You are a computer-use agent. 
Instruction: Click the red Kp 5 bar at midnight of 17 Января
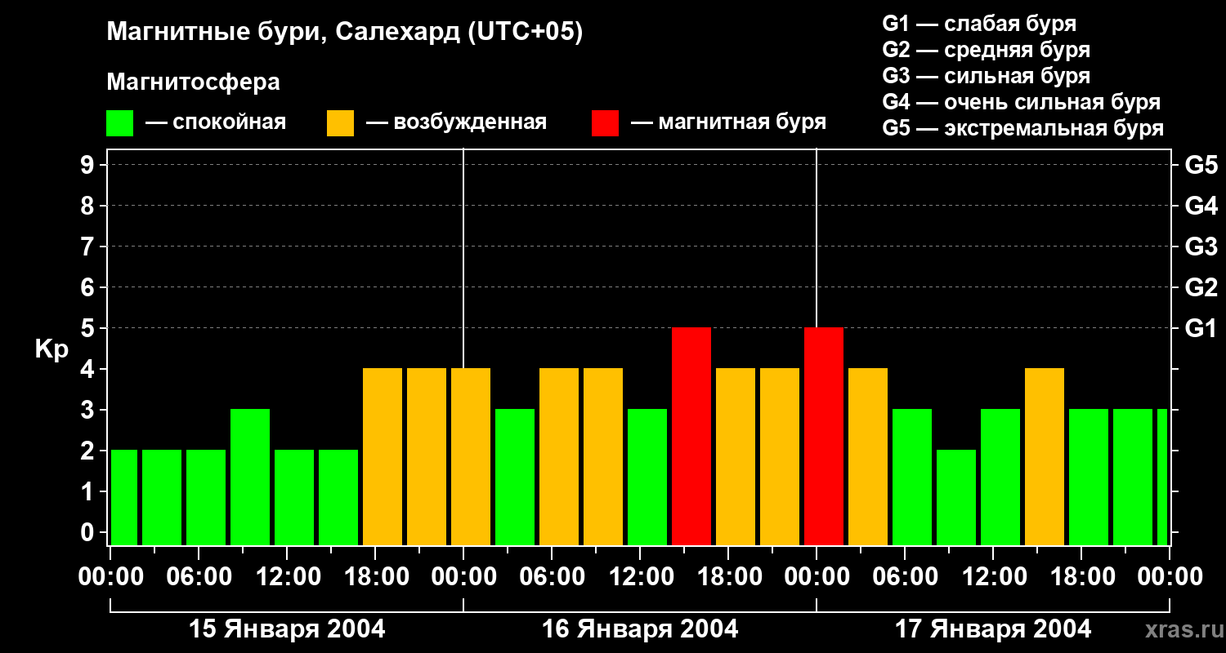(x=824, y=436)
